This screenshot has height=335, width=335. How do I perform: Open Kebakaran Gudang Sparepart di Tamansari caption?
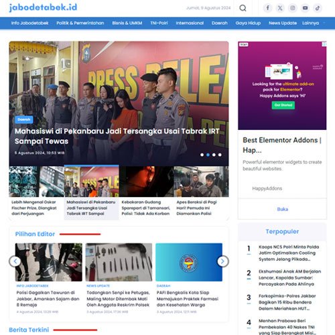pos(145,208)
